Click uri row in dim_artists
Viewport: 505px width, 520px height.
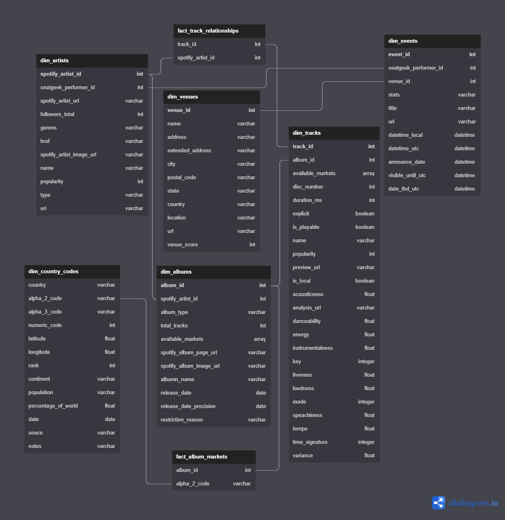click(x=92, y=208)
